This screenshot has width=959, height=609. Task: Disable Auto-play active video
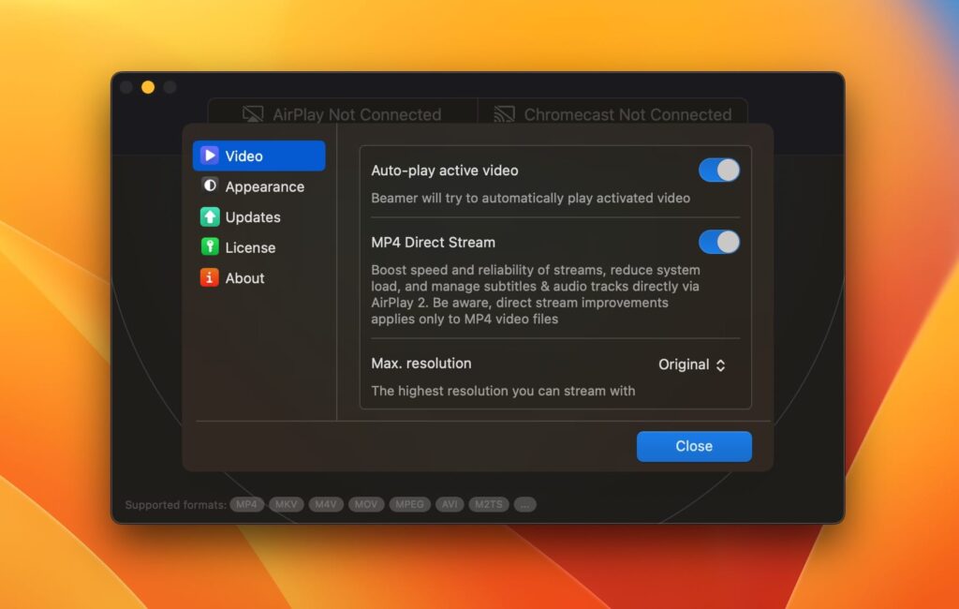click(719, 170)
